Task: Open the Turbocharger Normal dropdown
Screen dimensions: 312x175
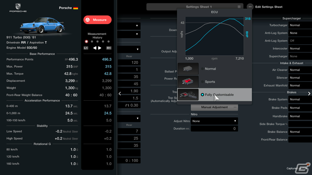Action: (300, 25)
